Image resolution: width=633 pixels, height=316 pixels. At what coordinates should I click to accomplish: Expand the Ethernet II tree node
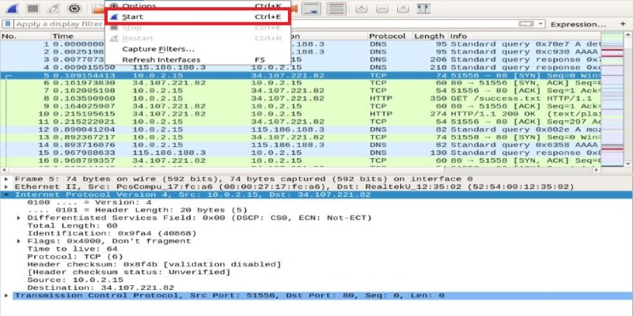pyautogui.click(x=7, y=186)
